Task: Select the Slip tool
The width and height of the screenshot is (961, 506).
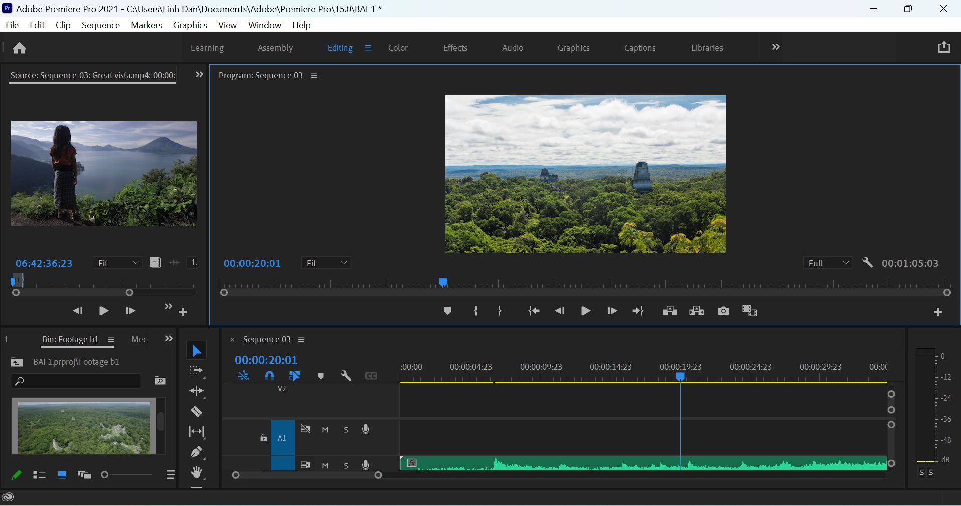Action: (x=196, y=431)
